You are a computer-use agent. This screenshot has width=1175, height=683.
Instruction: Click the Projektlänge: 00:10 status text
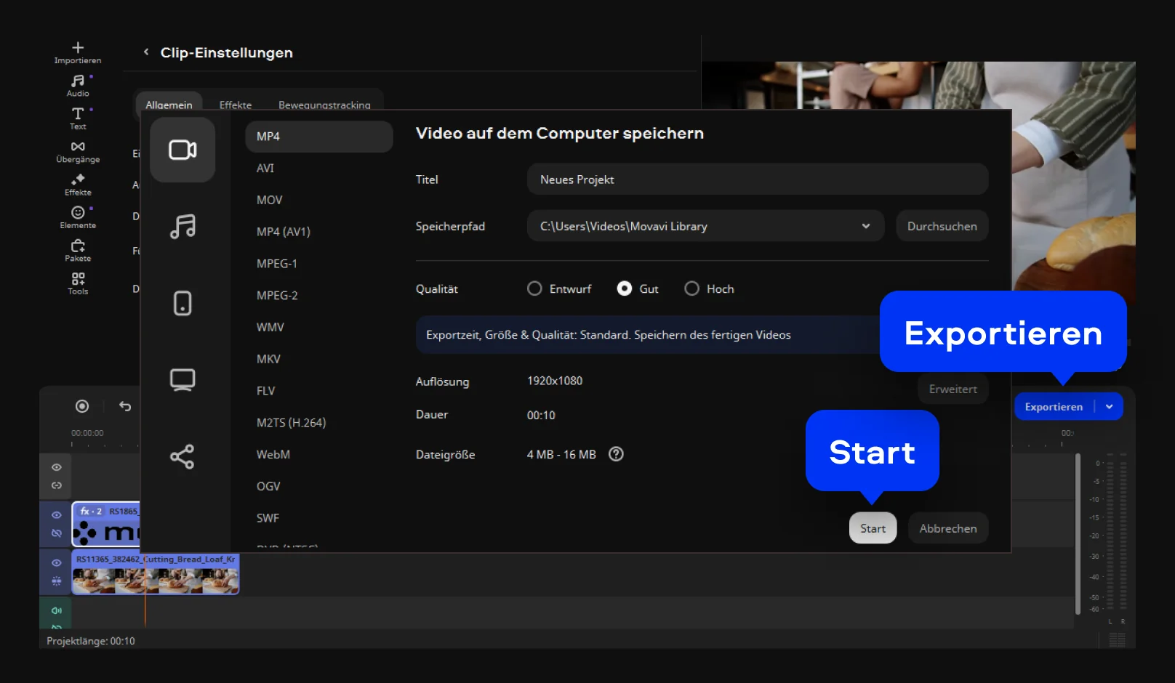pos(91,641)
